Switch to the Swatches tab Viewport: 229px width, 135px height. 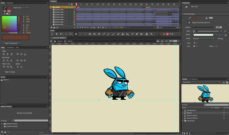coord(10,3)
